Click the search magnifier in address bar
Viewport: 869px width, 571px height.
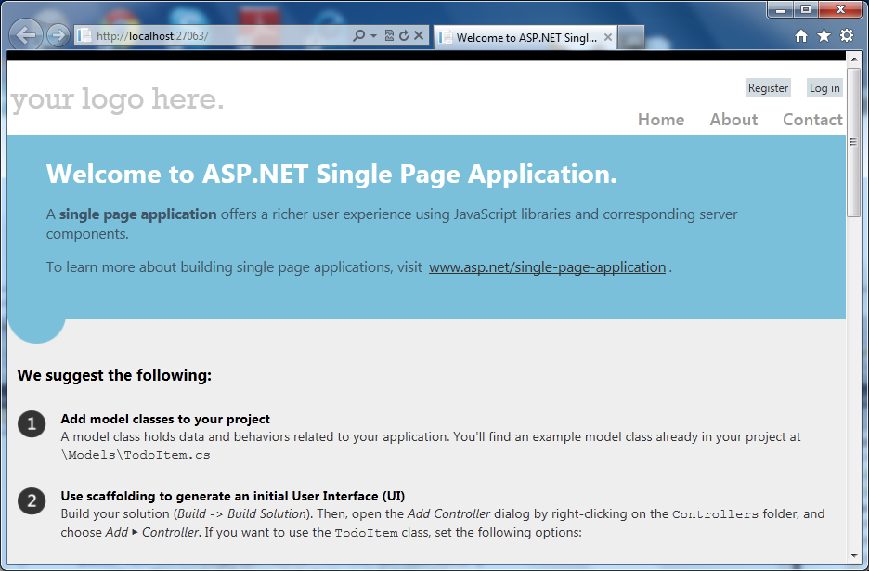click(358, 35)
